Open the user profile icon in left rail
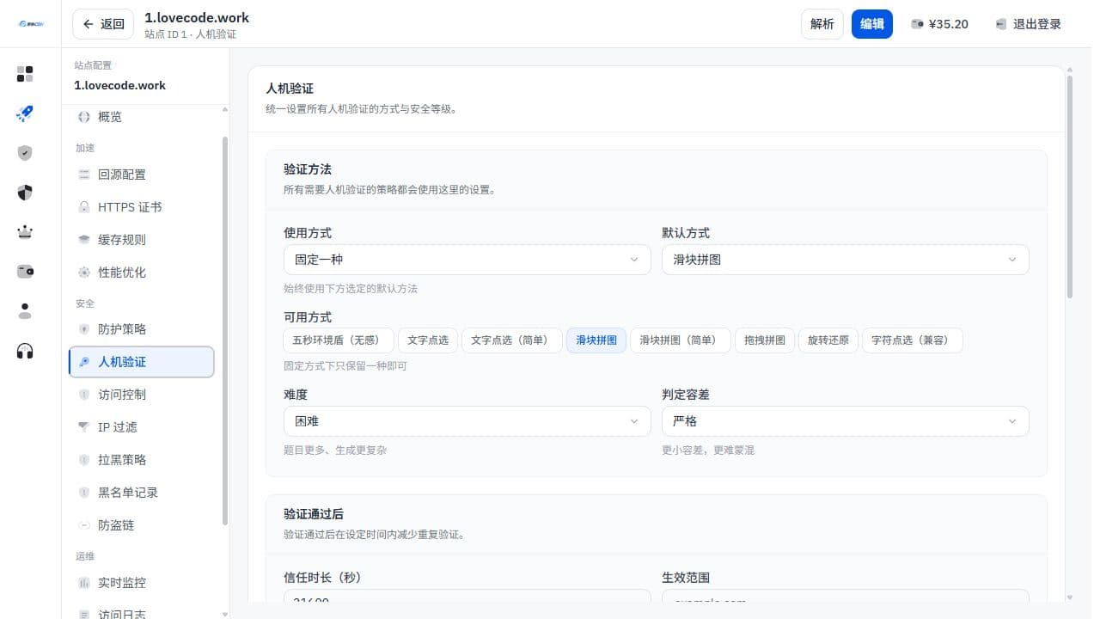1100x619 pixels. tap(25, 311)
